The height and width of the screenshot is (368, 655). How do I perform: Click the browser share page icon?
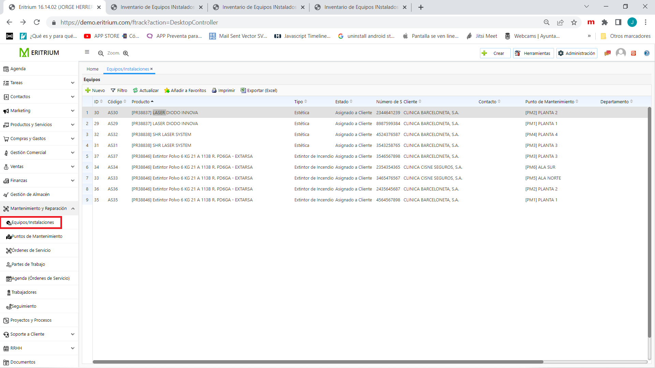[x=560, y=22]
